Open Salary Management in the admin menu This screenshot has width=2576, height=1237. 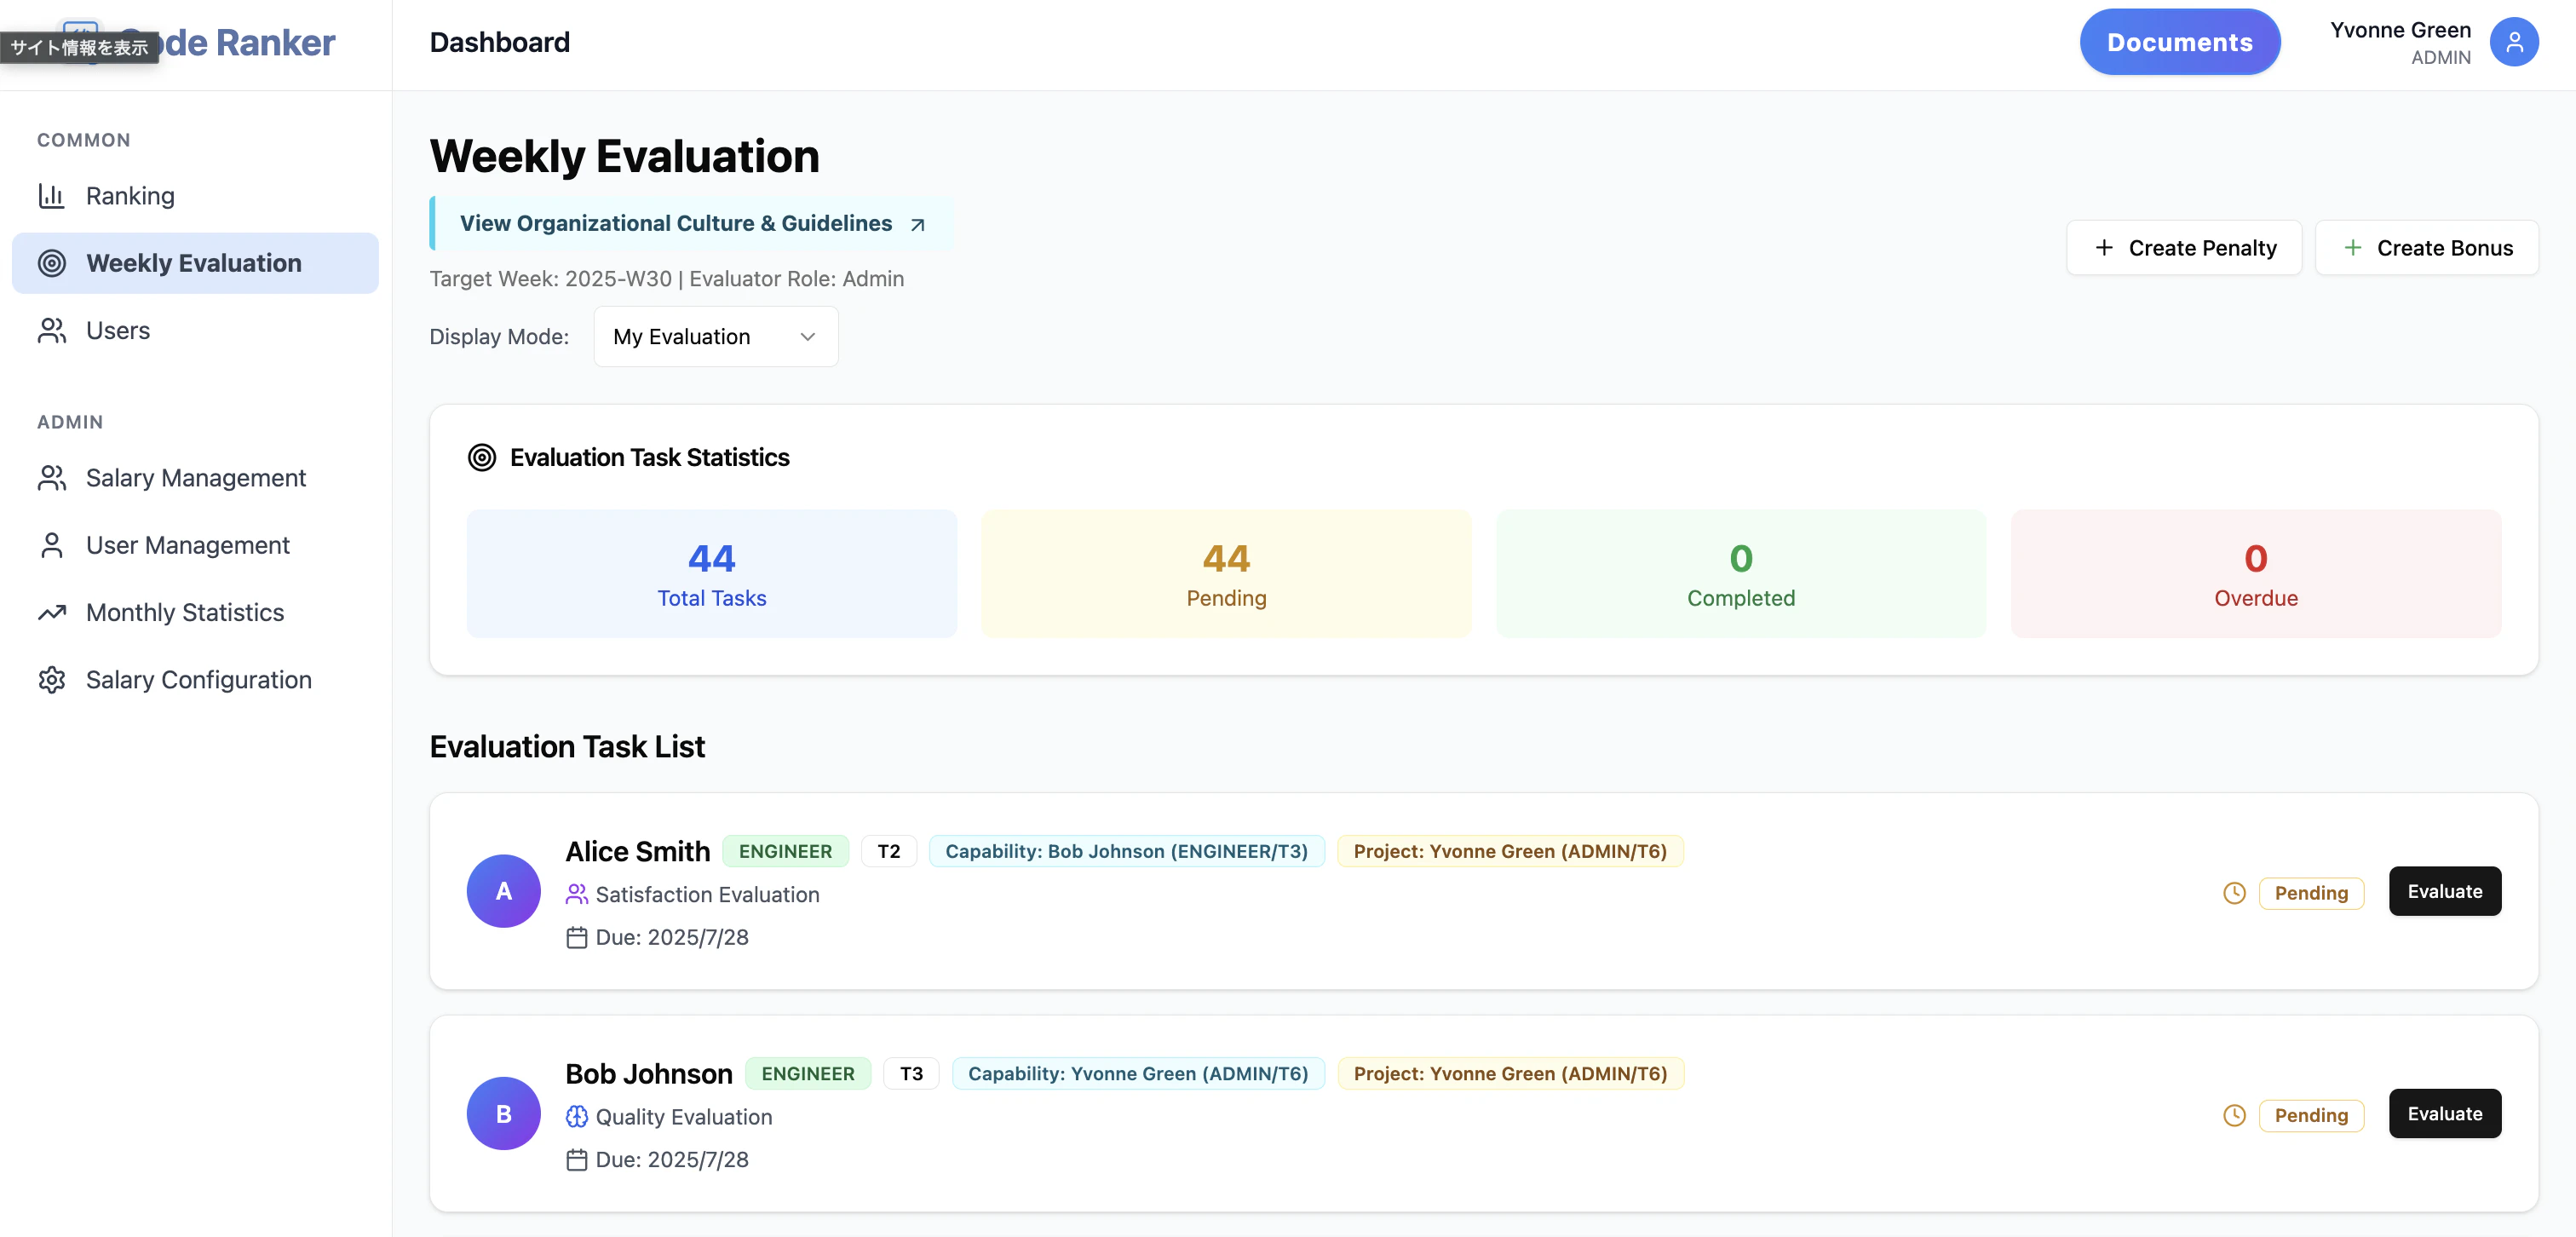coord(195,478)
